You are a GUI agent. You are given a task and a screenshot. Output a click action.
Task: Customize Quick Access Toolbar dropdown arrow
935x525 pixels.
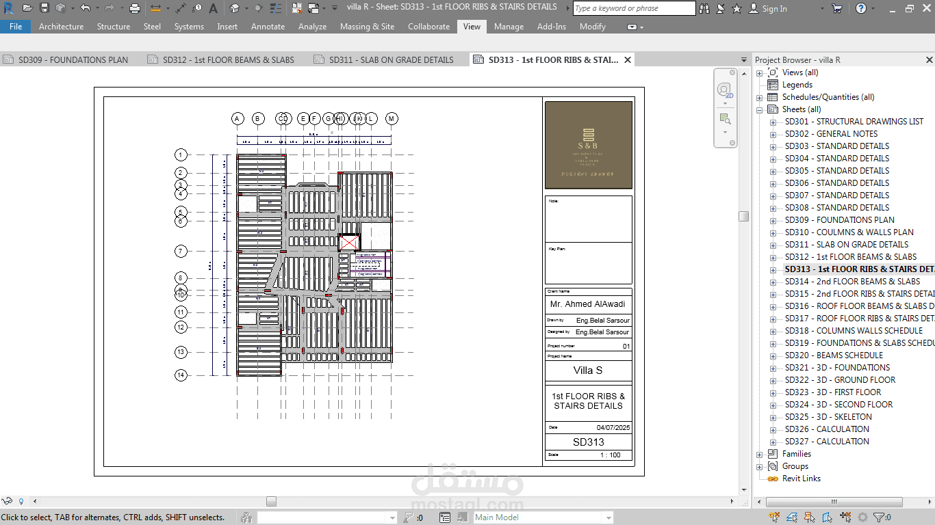pyautogui.click(x=335, y=8)
